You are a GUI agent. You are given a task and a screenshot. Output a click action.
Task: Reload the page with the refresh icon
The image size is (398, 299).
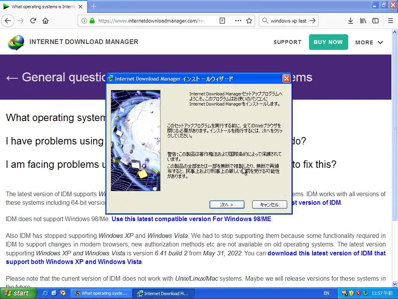33,21
